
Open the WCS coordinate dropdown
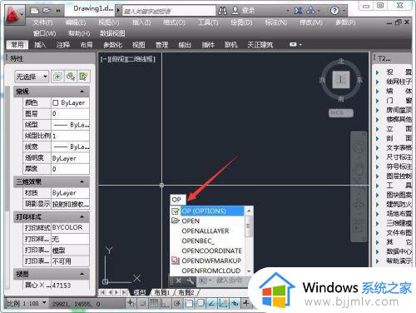341,113
